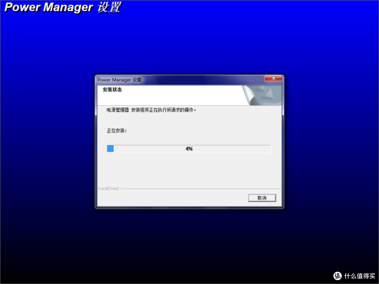Click the 4% installation progress bar
The height and width of the screenshot is (284, 379).
coord(189,149)
